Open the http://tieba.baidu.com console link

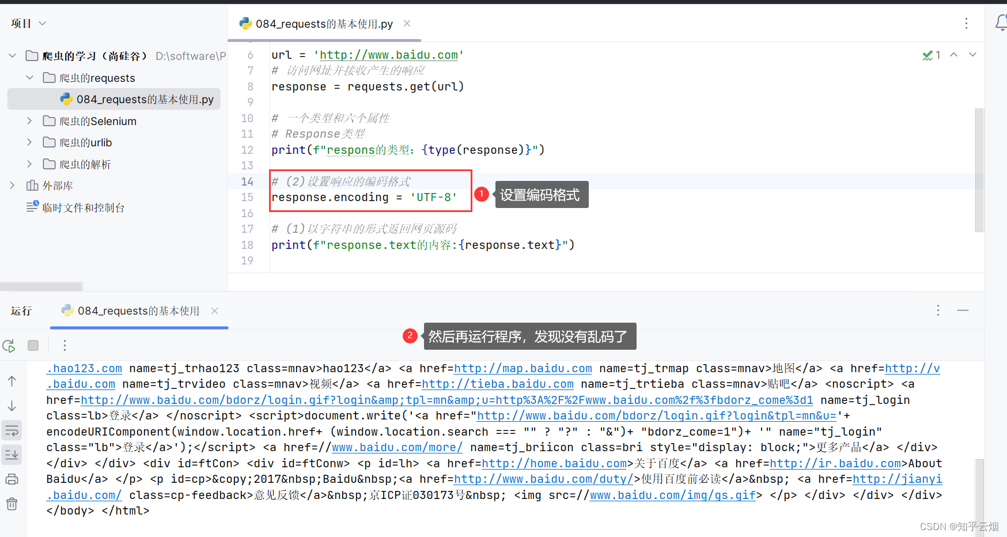[x=498, y=384]
